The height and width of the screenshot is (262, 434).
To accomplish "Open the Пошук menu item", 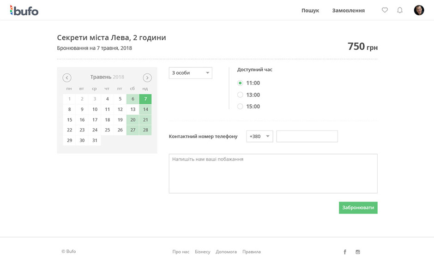I will coord(310,11).
